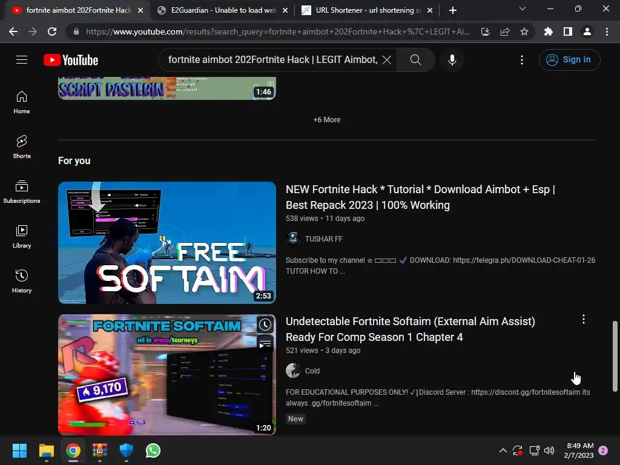Open options for Undetectable Fortnite Softaim video

(x=584, y=320)
